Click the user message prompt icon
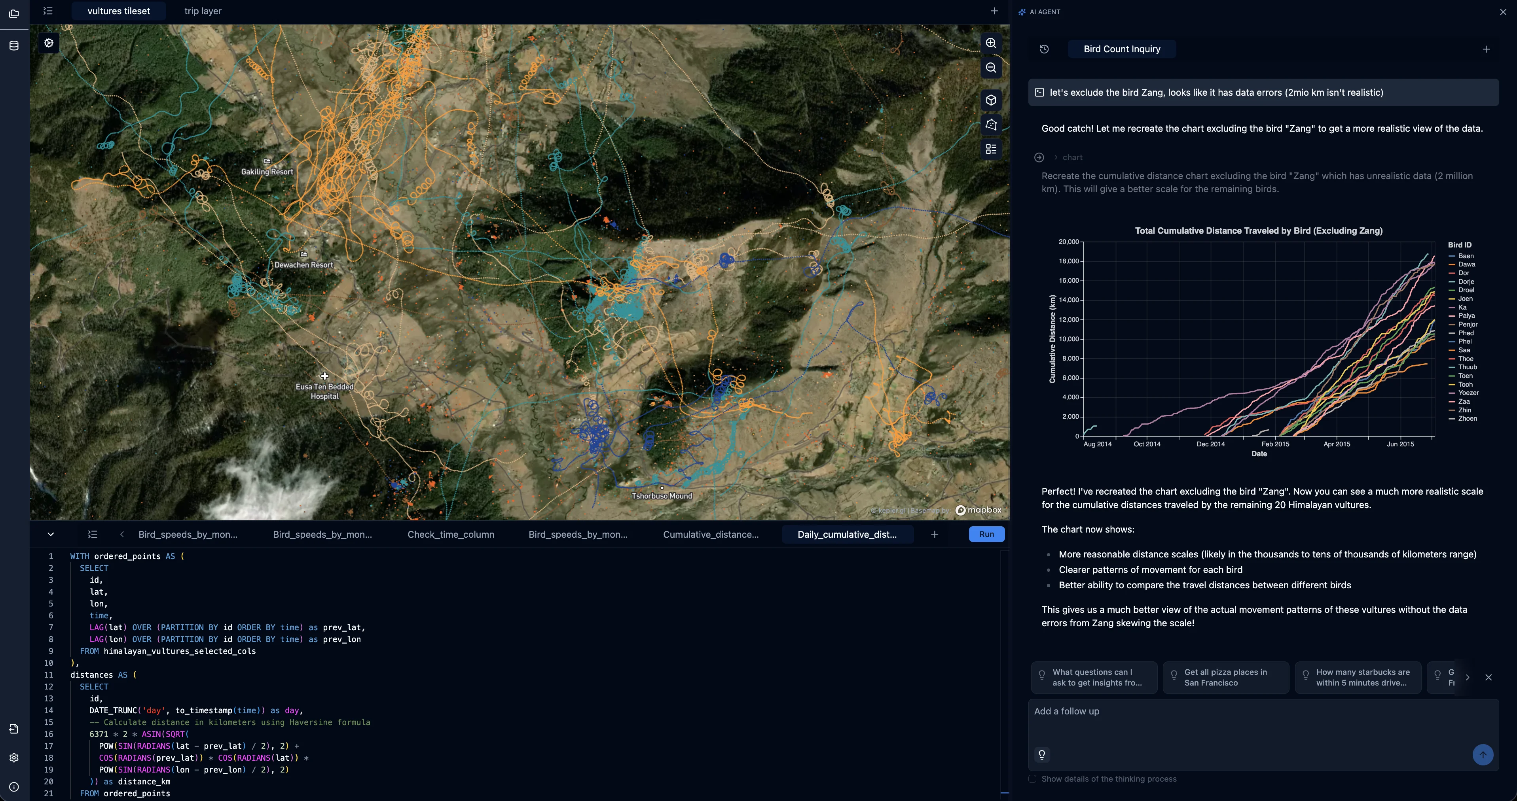This screenshot has height=801, width=1517. coord(1039,93)
